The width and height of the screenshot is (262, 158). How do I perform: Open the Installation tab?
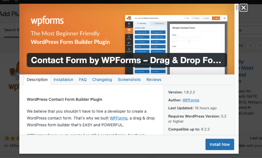[x=63, y=80]
